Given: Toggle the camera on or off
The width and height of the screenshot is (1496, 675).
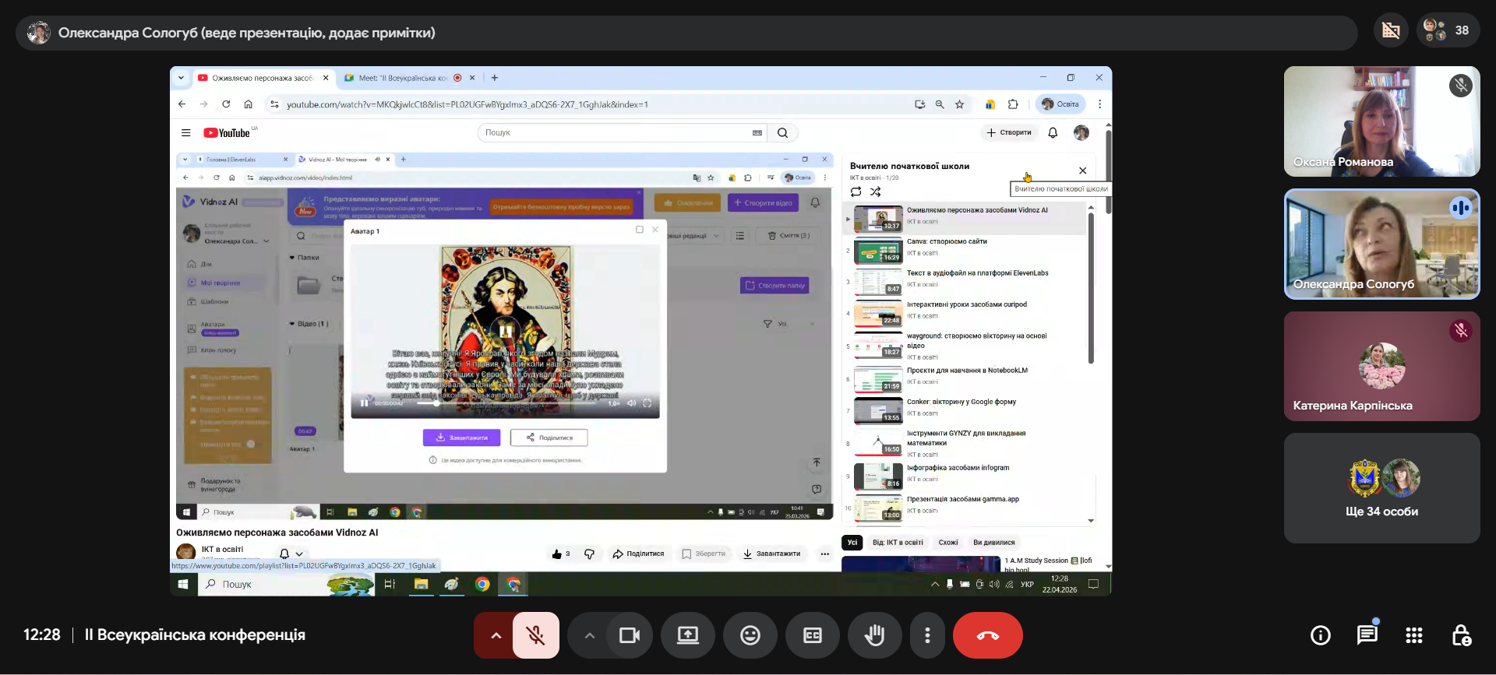Looking at the screenshot, I should pyautogui.click(x=629, y=635).
